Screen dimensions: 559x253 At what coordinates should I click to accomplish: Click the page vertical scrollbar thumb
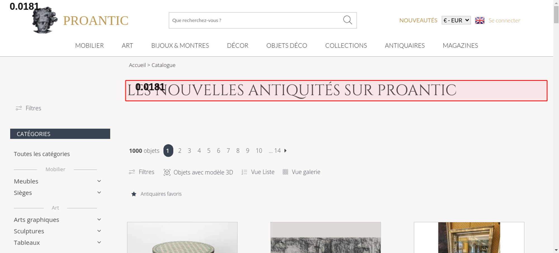click(x=556, y=14)
